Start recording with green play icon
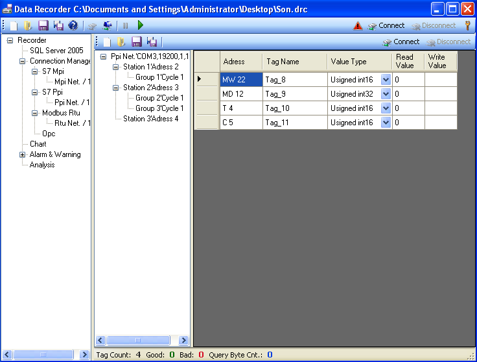Viewport: 477px width, 362px height. [140, 25]
